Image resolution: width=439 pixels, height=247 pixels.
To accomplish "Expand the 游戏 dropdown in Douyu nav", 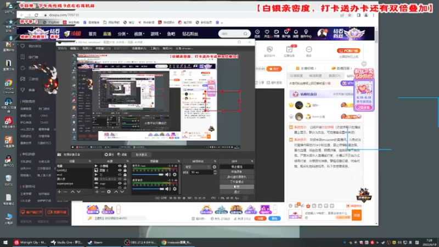I will 156,34.
